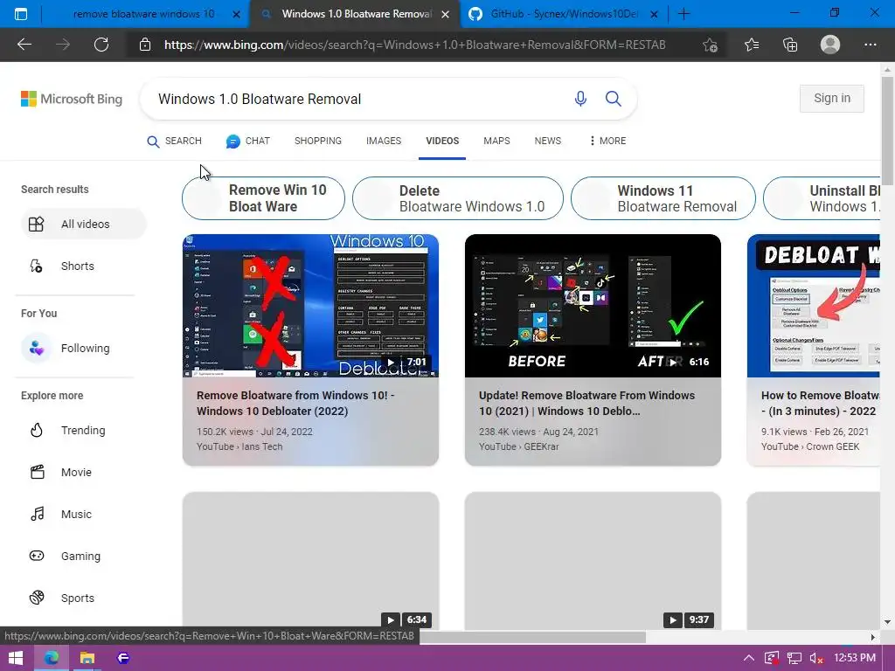Click the microphone voice search icon
Viewport: 895px width, 671px height.
coord(580,99)
